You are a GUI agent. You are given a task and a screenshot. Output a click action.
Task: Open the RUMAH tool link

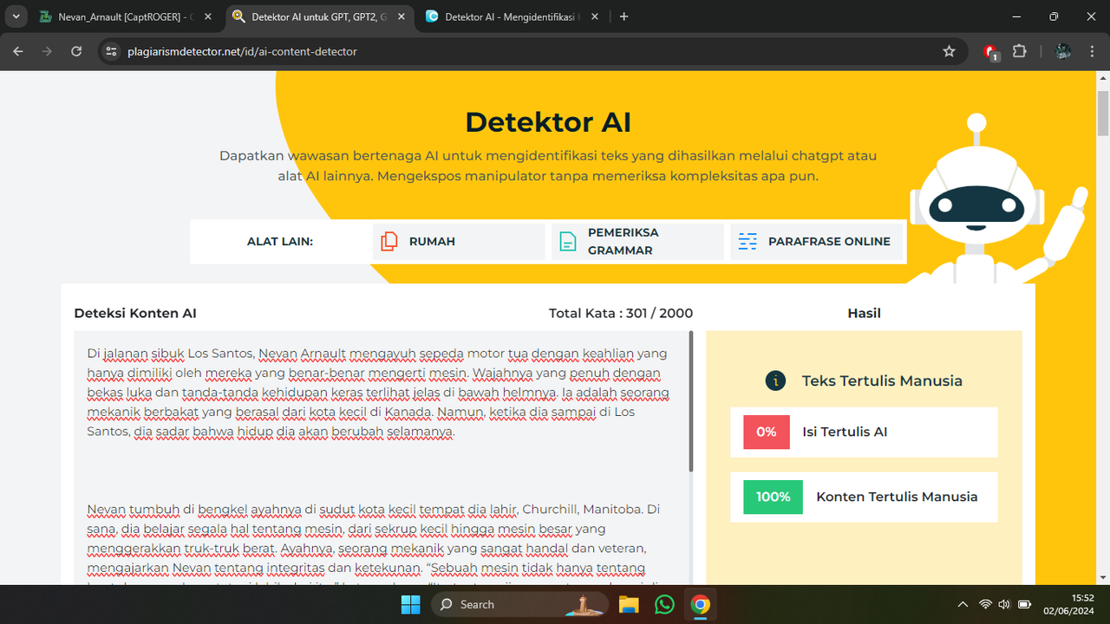tap(459, 241)
